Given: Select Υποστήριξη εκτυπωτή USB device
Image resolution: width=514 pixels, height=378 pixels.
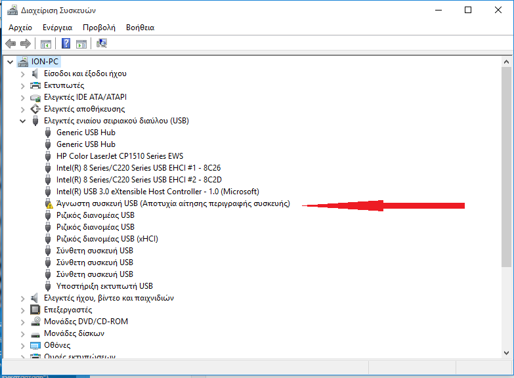Looking at the screenshot, I should (x=104, y=286).
